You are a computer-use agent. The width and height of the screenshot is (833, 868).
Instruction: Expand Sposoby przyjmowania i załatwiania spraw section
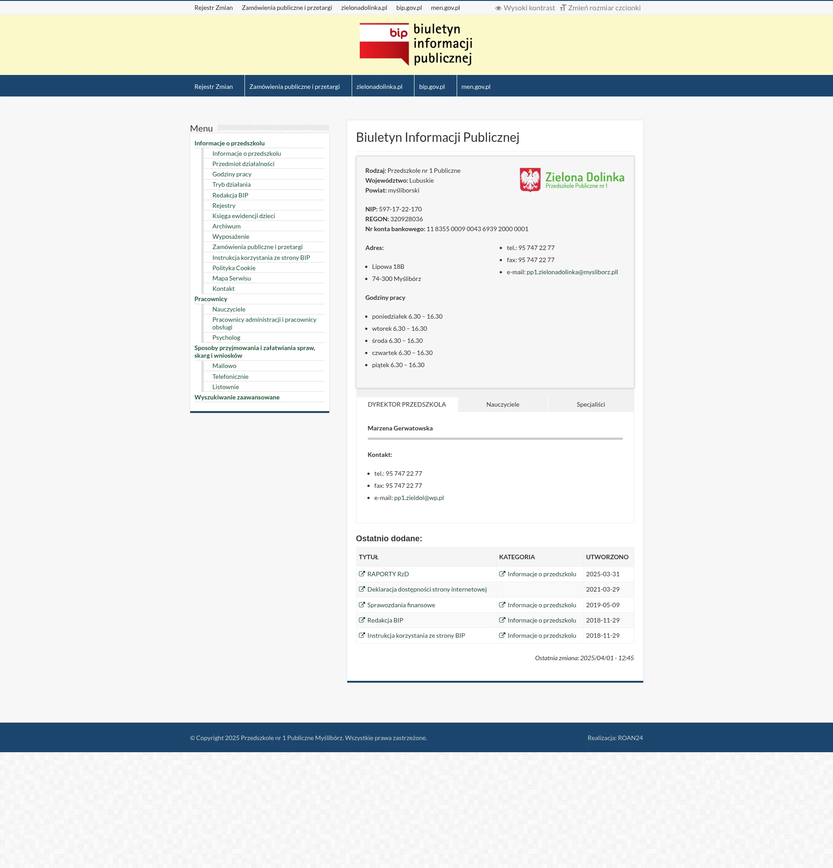click(x=254, y=351)
